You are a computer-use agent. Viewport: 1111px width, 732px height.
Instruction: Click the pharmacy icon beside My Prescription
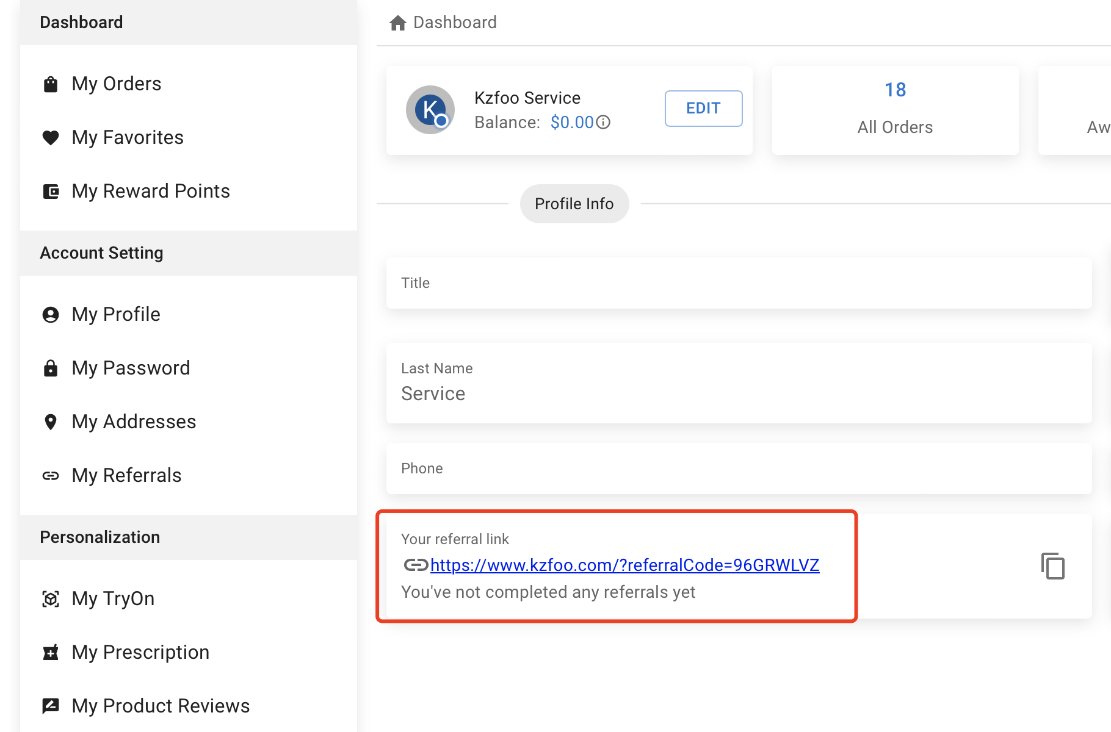(x=51, y=653)
